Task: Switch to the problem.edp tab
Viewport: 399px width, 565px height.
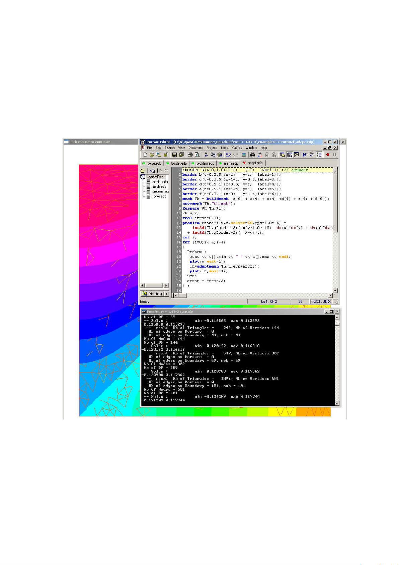Action: point(205,163)
